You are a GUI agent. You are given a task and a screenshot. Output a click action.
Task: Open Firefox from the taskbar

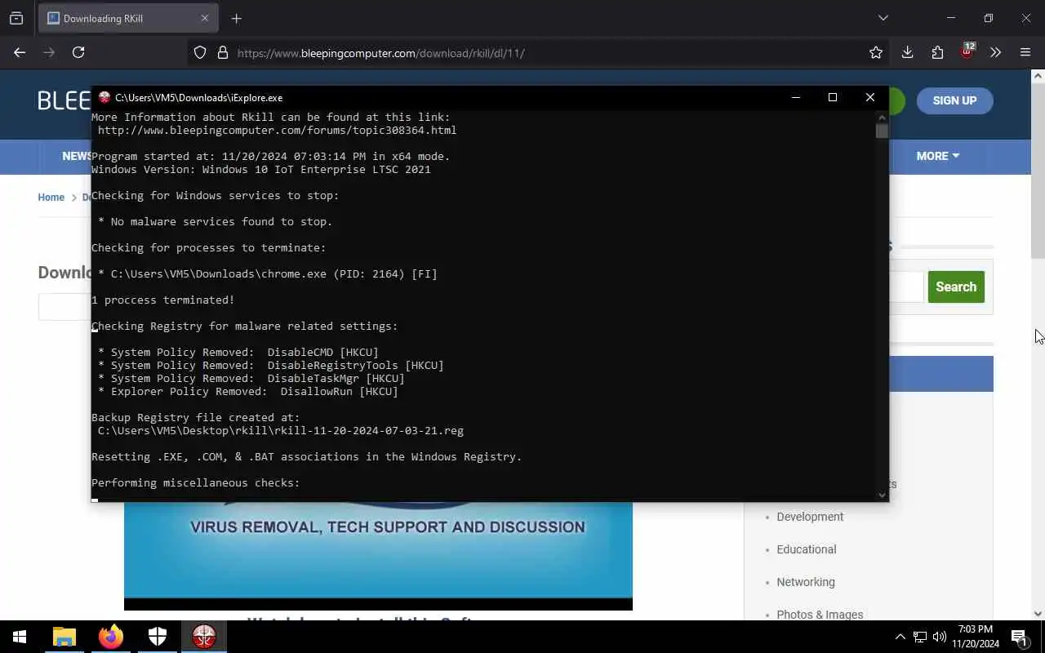(111, 637)
